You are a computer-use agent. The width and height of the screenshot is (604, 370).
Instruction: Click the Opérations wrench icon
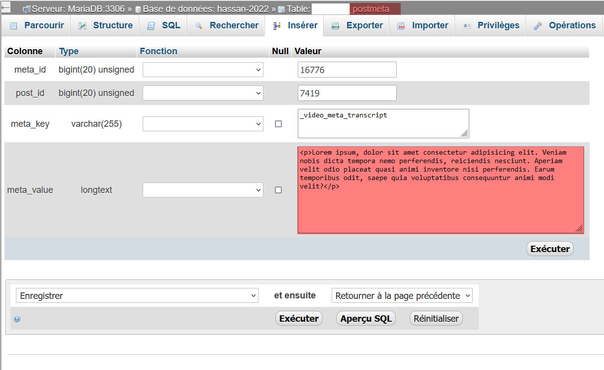click(538, 26)
